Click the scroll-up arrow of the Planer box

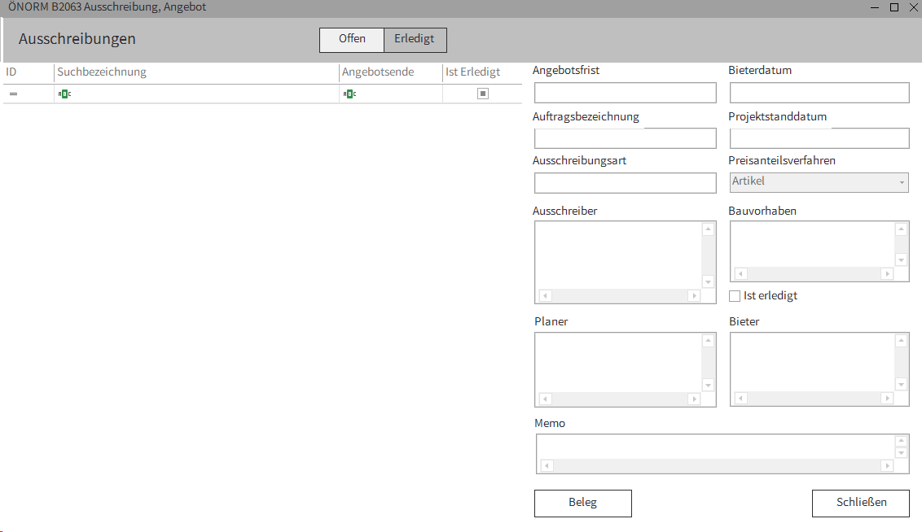(708, 339)
